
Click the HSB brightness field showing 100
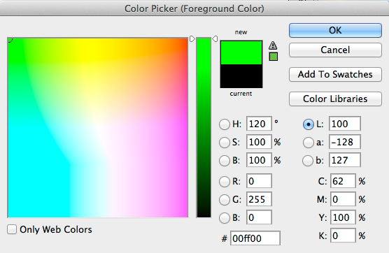(x=259, y=160)
